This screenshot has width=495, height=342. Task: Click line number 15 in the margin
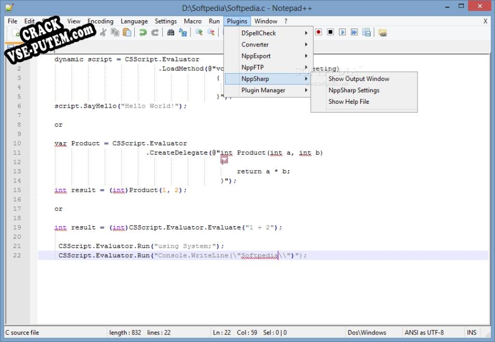click(x=17, y=190)
